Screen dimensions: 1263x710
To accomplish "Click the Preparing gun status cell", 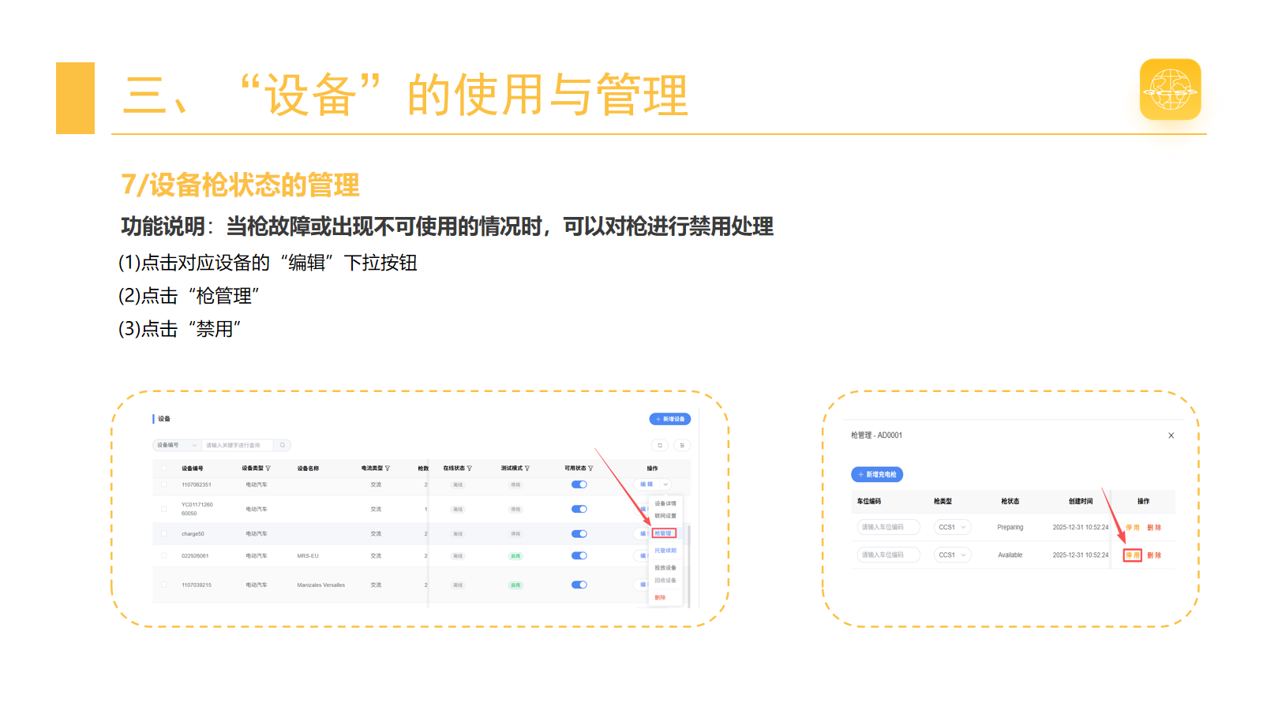I will pos(1010,528).
